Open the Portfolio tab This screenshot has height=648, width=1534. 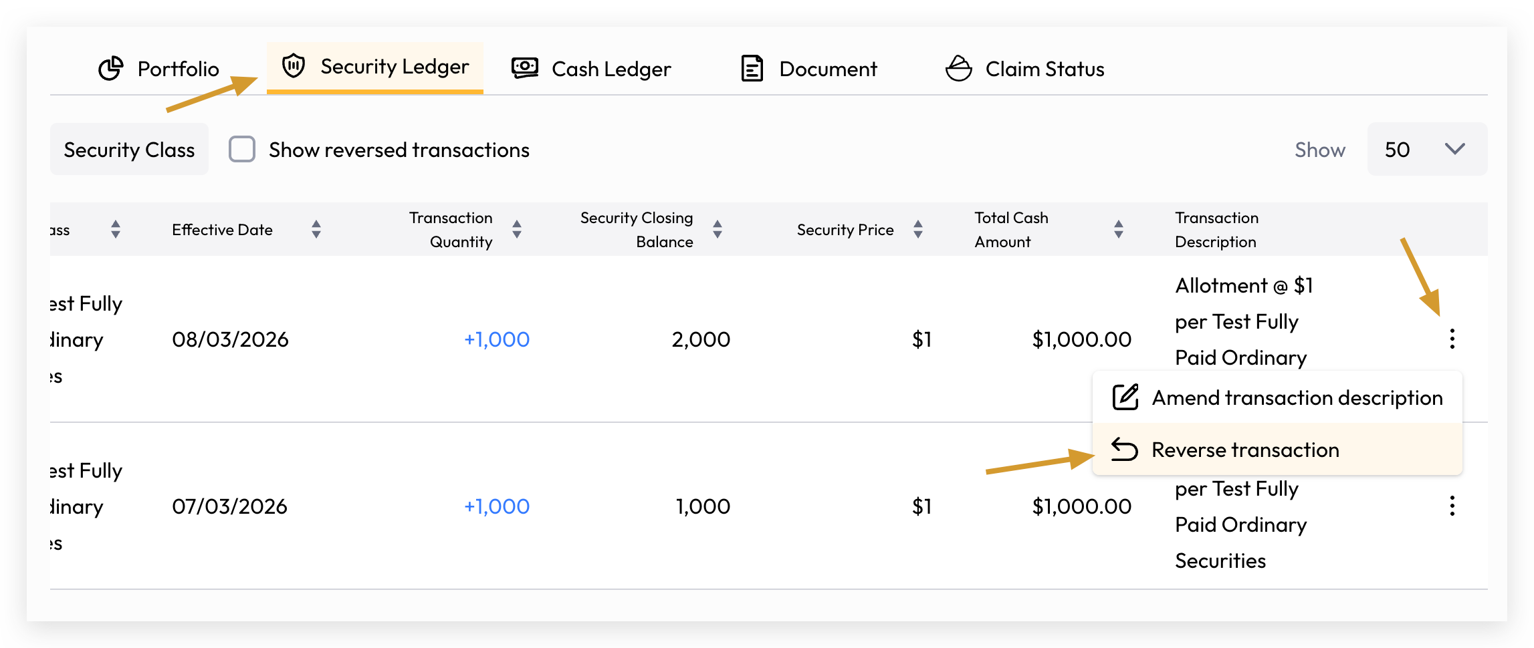pyautogui.click(x=158, y=69)
